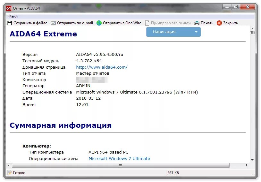The image size is (261, 182).
Task: Open the aida64.com homepage link
Action: [102, 67]
